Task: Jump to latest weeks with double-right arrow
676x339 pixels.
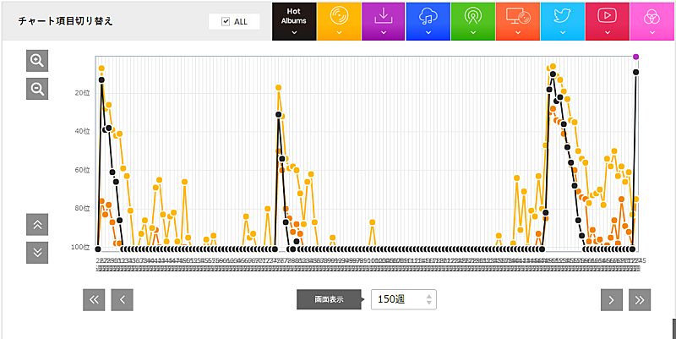Action: 640,298
